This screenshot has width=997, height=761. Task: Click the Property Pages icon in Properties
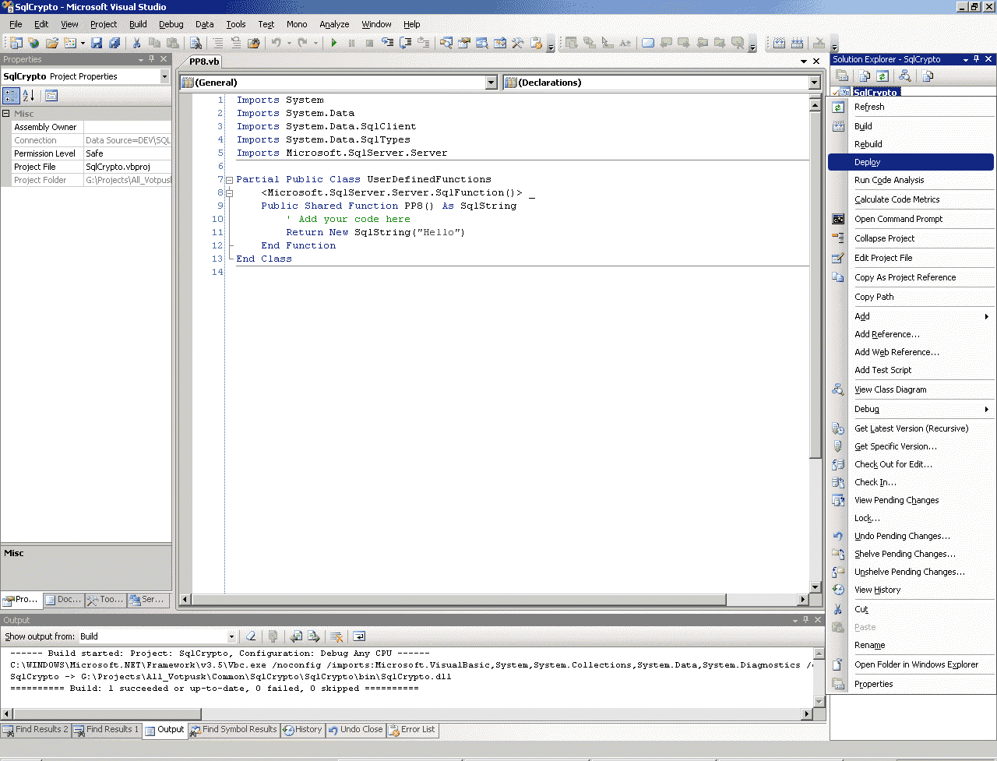coord(51,96)
